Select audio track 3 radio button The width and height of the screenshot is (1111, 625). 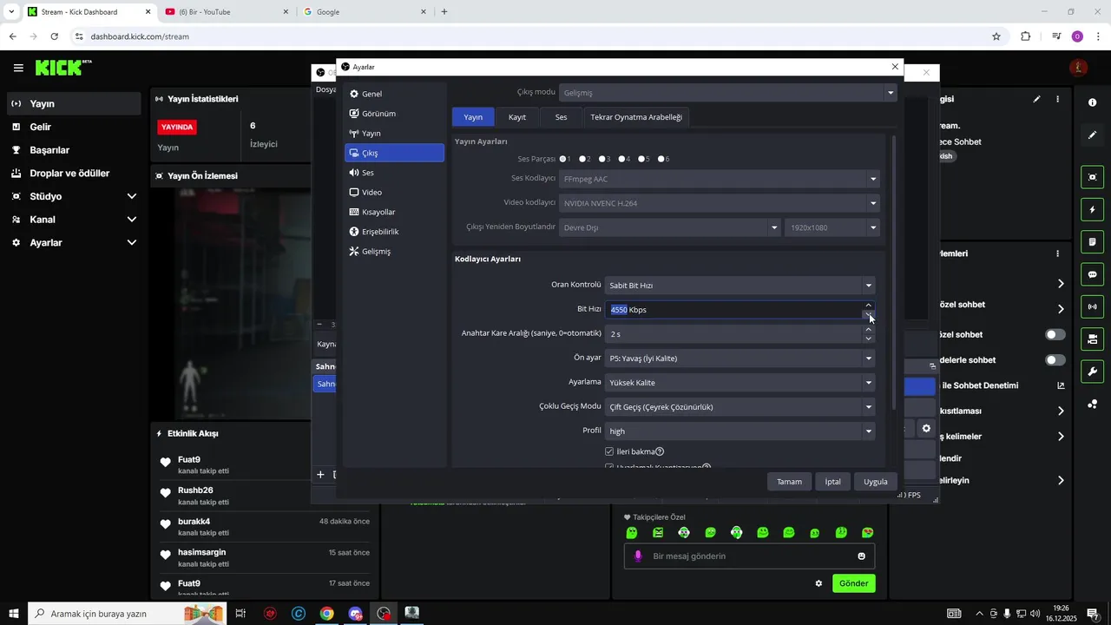tap(602, 159)
